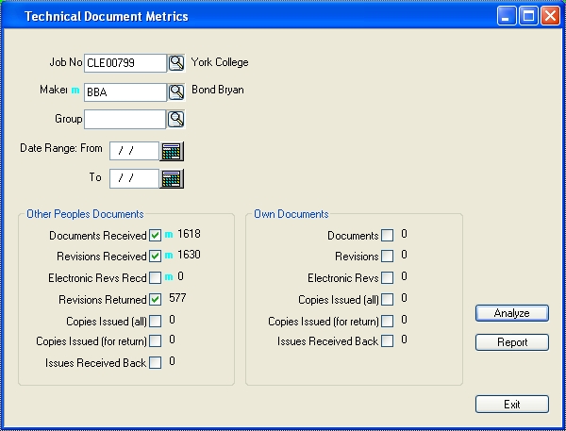
Task: Tick Own Documents Copies Issued (all) checkbox
Action: [388, 299]
